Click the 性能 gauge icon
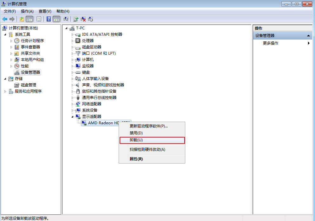This screenshot has width=315, height=221. tap(17, 66)
